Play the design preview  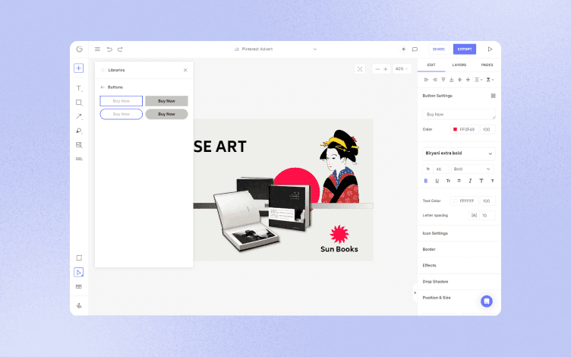click(491, 49)
